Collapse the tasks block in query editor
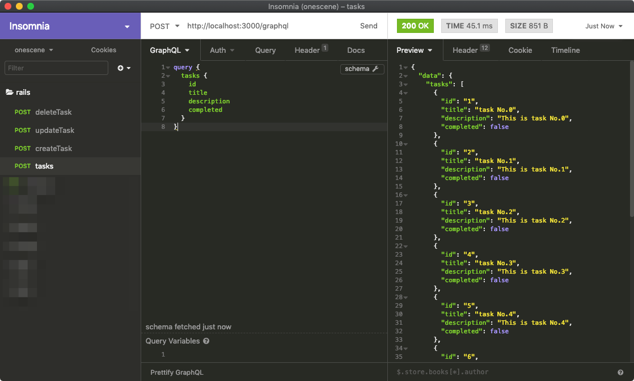Viewport: 634px width, 381px height. (x=168, y=76)
